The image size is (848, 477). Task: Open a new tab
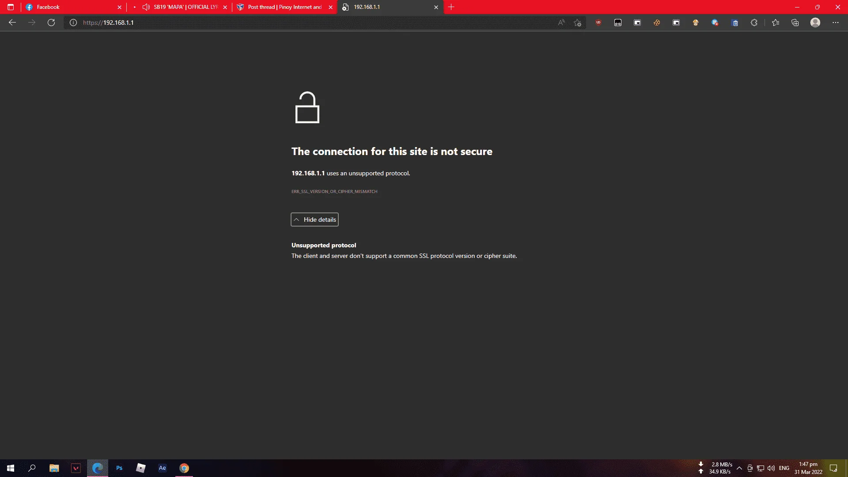451,7
